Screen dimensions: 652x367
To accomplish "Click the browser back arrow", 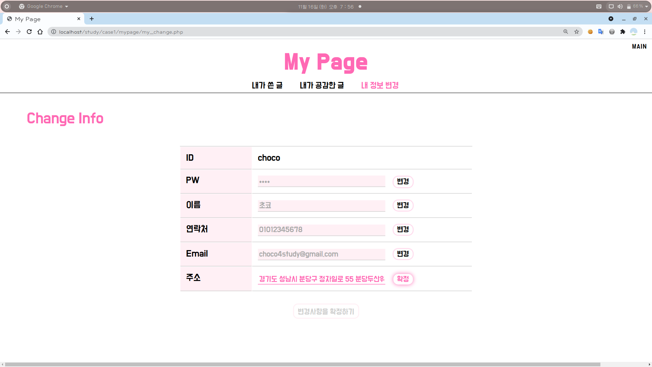I will tap(7, 32).
